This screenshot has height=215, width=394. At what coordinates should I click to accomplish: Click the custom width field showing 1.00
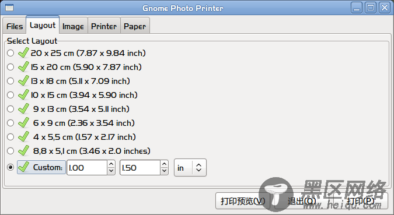(x=87, y=168)
